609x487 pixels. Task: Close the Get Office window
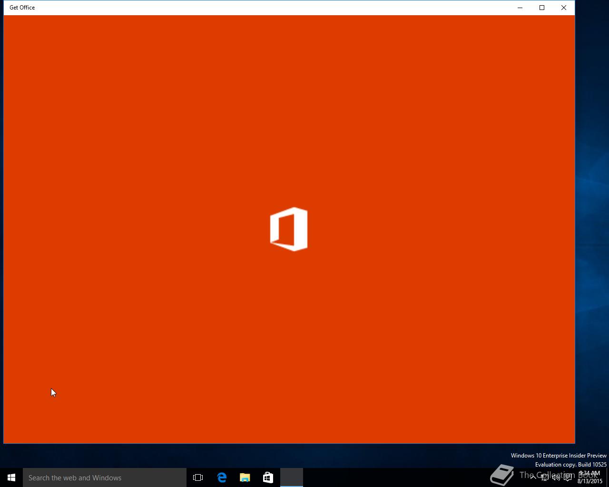coord(564,8)
